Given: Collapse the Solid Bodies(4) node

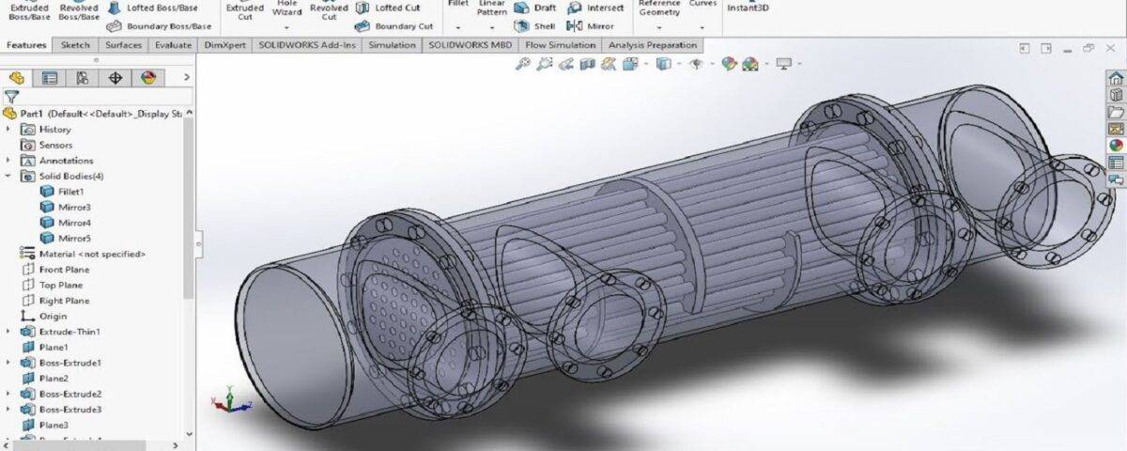Looking at the screenshot, I should [x=8, y=176].
